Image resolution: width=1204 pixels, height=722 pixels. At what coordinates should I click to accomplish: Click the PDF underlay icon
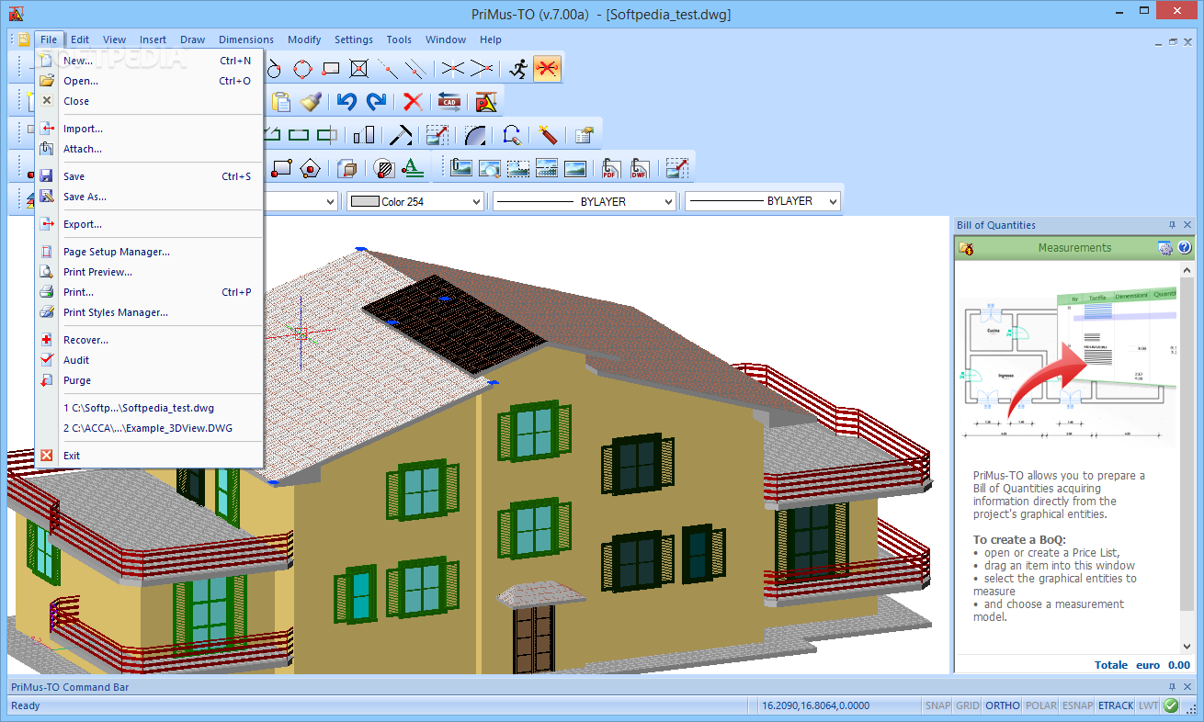611,168
